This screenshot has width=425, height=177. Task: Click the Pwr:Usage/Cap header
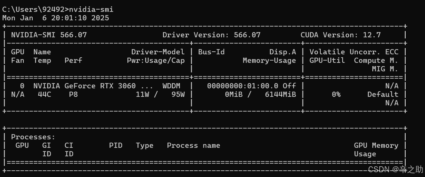point(156,61)
